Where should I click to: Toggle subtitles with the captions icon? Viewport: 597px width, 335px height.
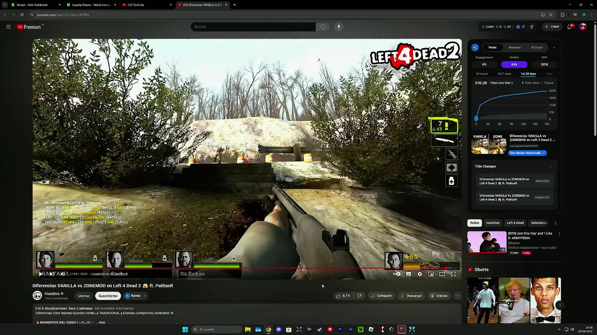[409, 274]
